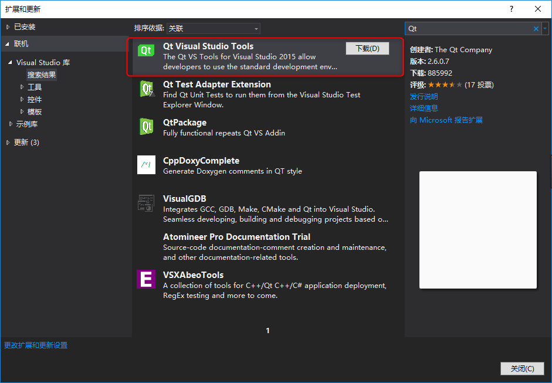Click the 下载(D) download button

coord(367,49)
